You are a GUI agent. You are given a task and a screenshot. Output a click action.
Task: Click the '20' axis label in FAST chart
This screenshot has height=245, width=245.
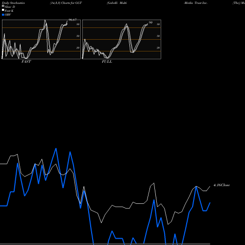78,48
